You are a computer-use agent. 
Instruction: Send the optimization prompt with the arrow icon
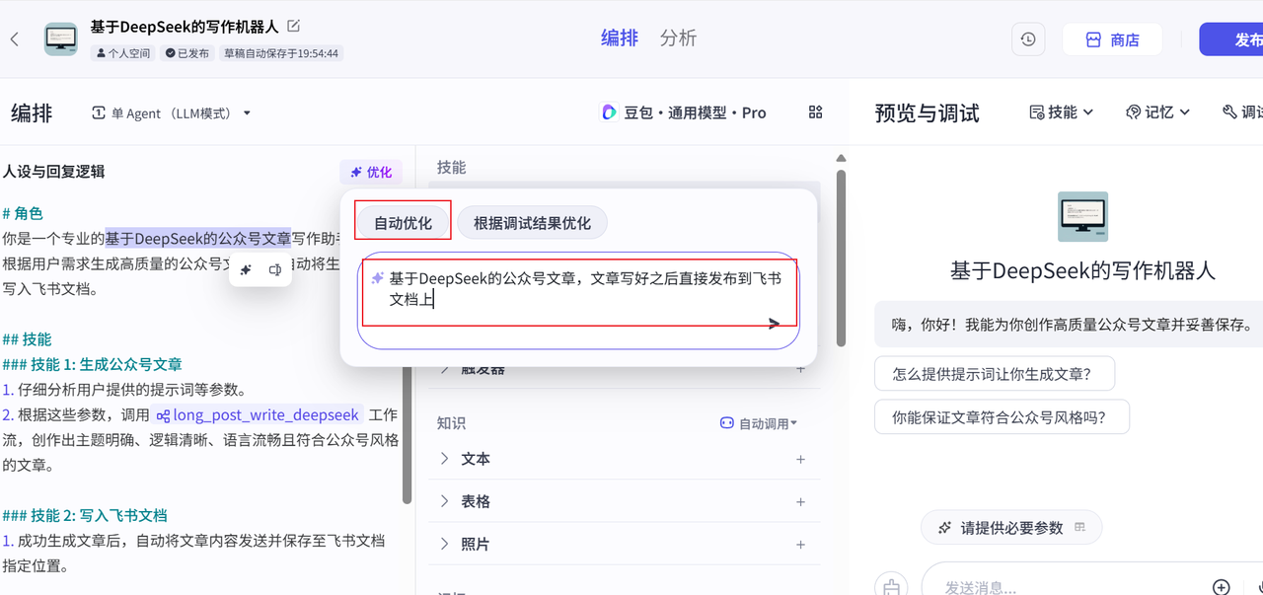tap(775, 323)
